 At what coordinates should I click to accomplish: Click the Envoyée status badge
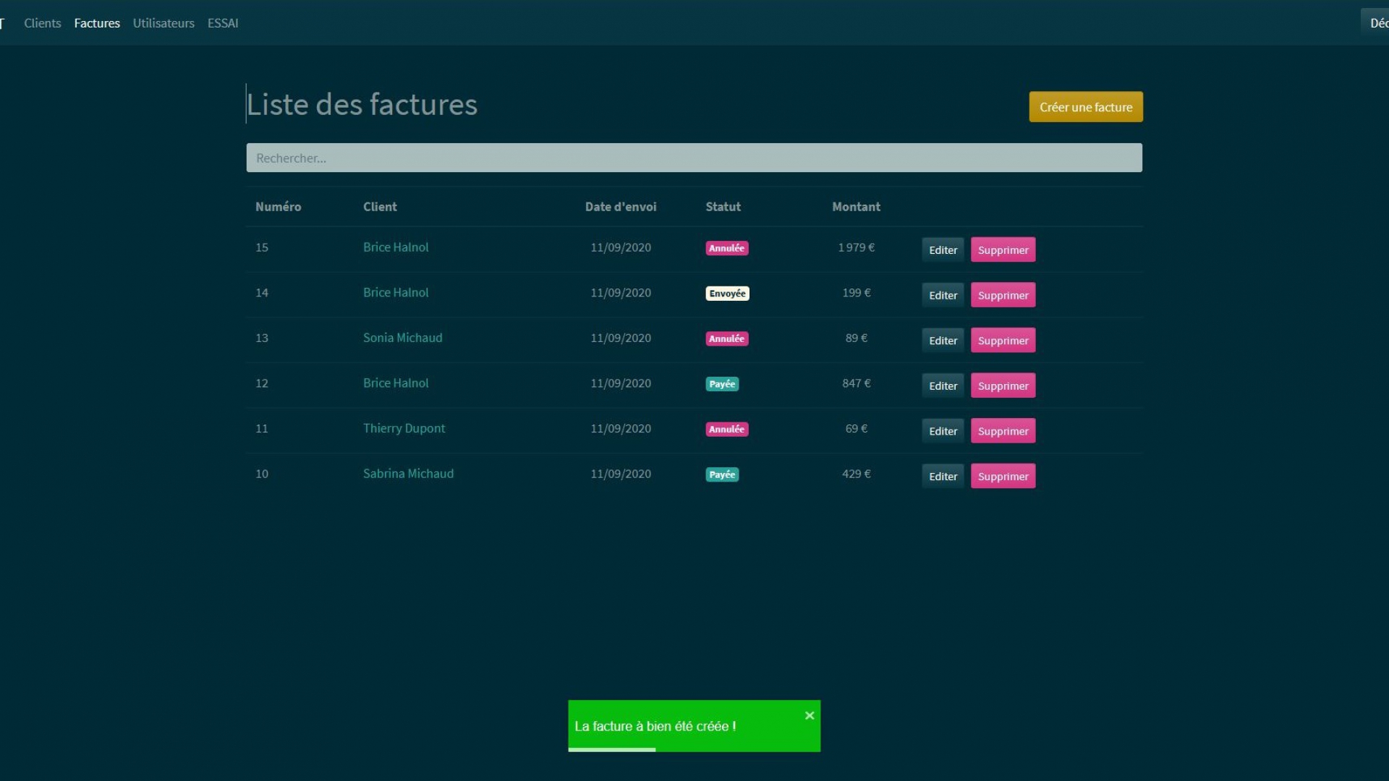click(727, 294)
